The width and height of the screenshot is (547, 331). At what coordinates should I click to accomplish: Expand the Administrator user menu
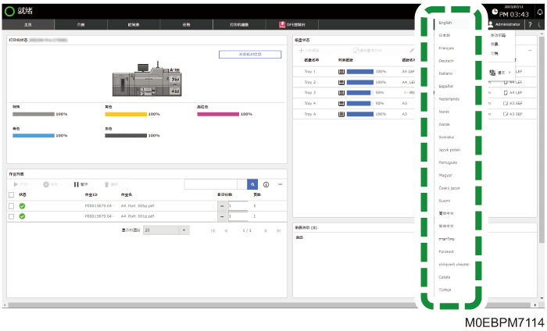pyautogui.click(x=504, y=24)
